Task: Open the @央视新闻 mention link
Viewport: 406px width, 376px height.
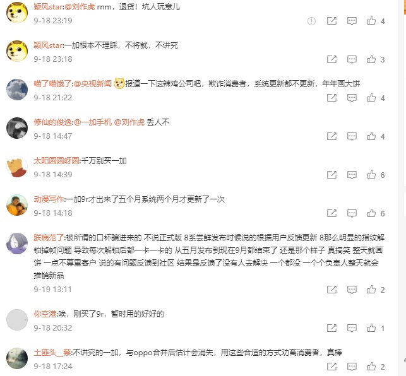Action: (x=93, y=83)
